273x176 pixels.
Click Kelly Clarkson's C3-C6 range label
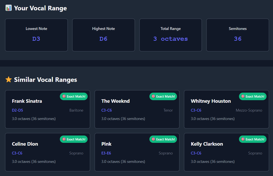tap(196, 153)
